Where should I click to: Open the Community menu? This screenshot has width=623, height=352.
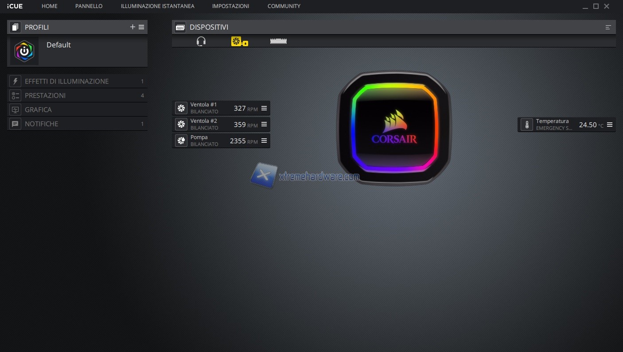pos(284,6)
